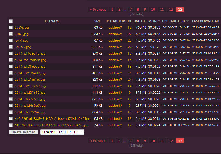The width and height of the screenshot is (221, 154).
Task: Sort by Last Download column header
Action: [205, 21]
